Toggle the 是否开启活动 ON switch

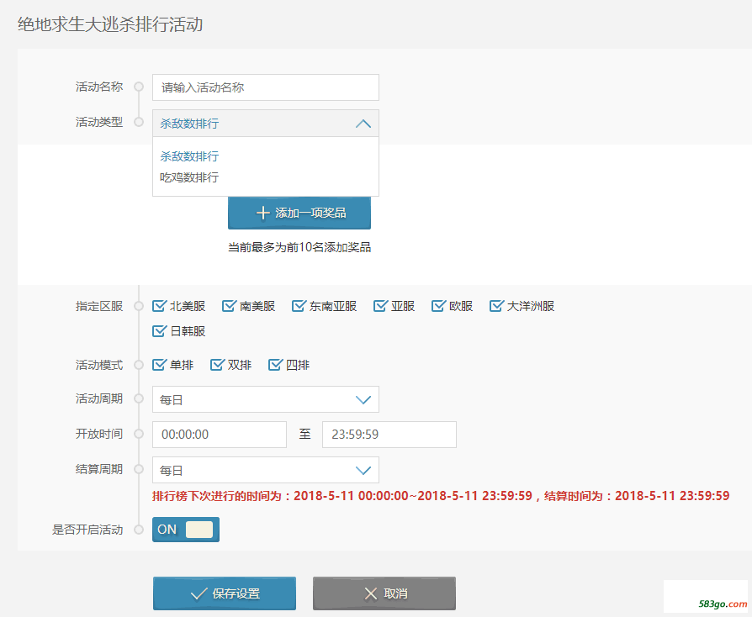tap(186, 530)
